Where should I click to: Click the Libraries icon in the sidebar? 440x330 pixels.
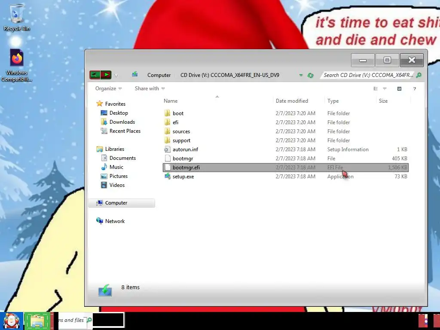coord(99,149)
